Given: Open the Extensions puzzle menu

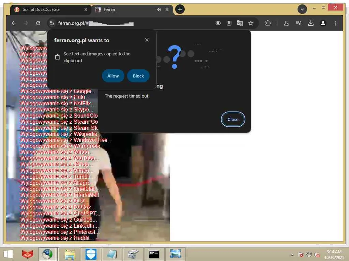Looking at the screenshot, I should click(268, 23).
